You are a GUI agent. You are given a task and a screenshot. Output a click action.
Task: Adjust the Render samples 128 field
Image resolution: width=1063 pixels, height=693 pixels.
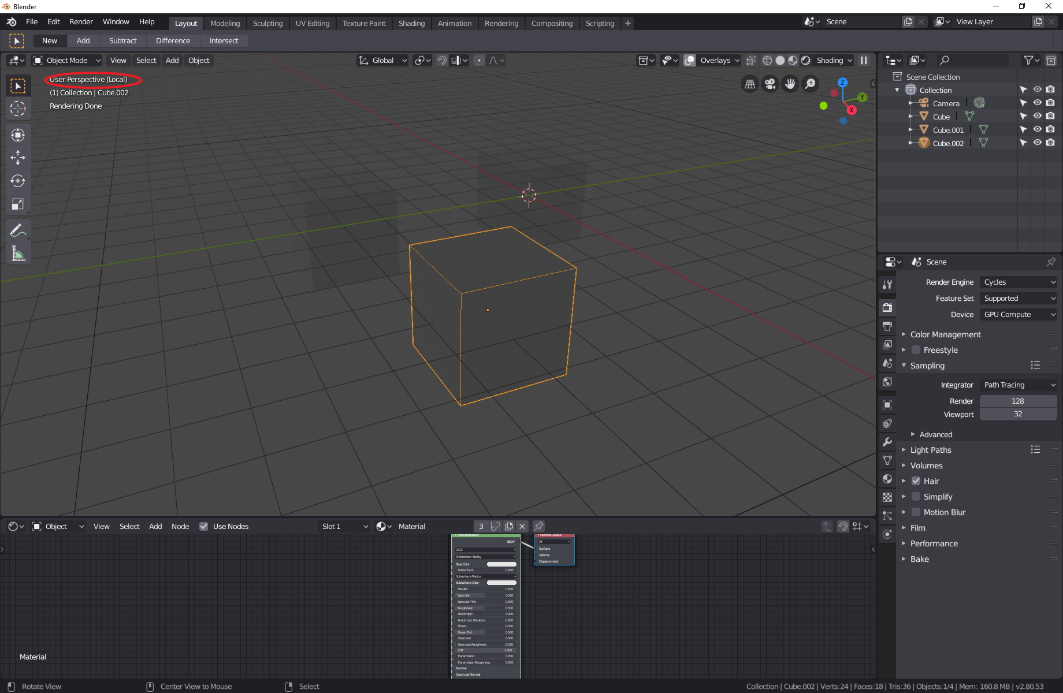pos(1018,401)
